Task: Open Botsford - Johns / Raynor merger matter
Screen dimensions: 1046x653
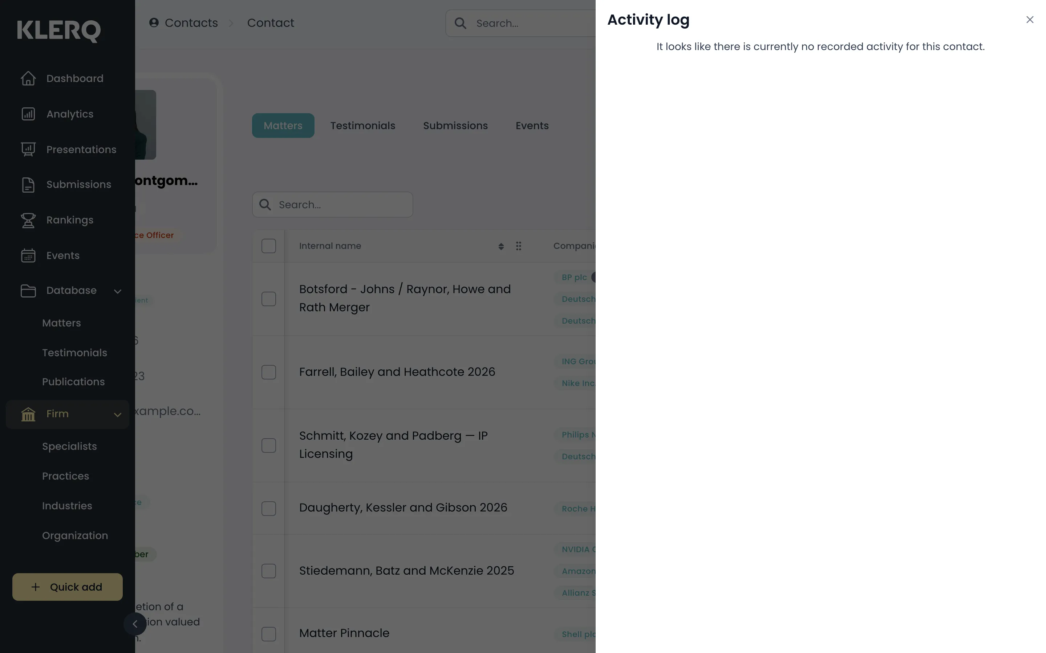Action: pyautogui.click(x=405, y=299)
